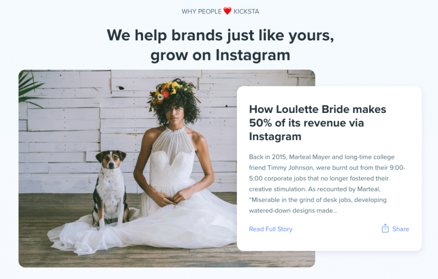This screenshot has width=438, height=279.
Task: Click the palm leaf in photo corner
Action: [x=30, y=87]
